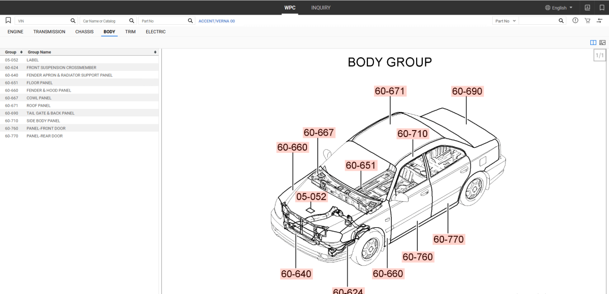Sort list by Group column
This screenshot has height=294, width=609.
21,52
